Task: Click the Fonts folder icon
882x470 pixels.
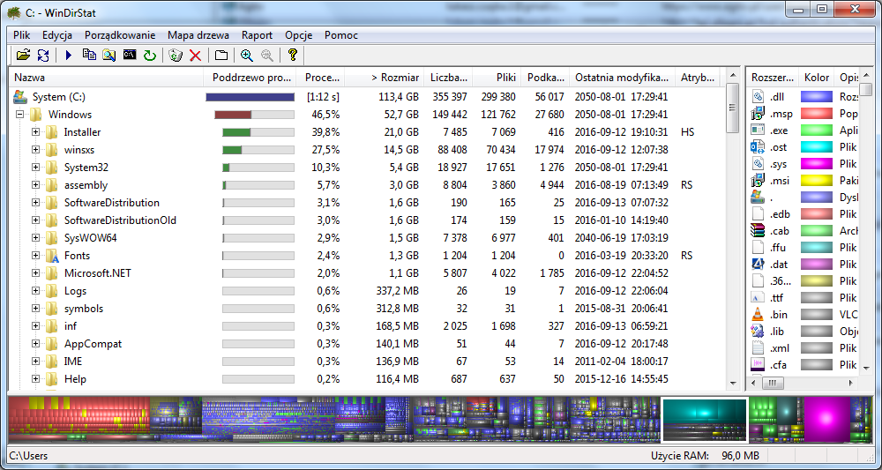Action: click(x=52, y=255)
